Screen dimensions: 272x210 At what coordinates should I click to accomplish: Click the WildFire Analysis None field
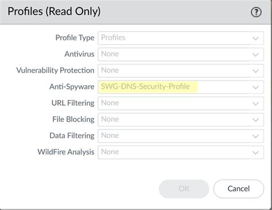pos(181,152)
